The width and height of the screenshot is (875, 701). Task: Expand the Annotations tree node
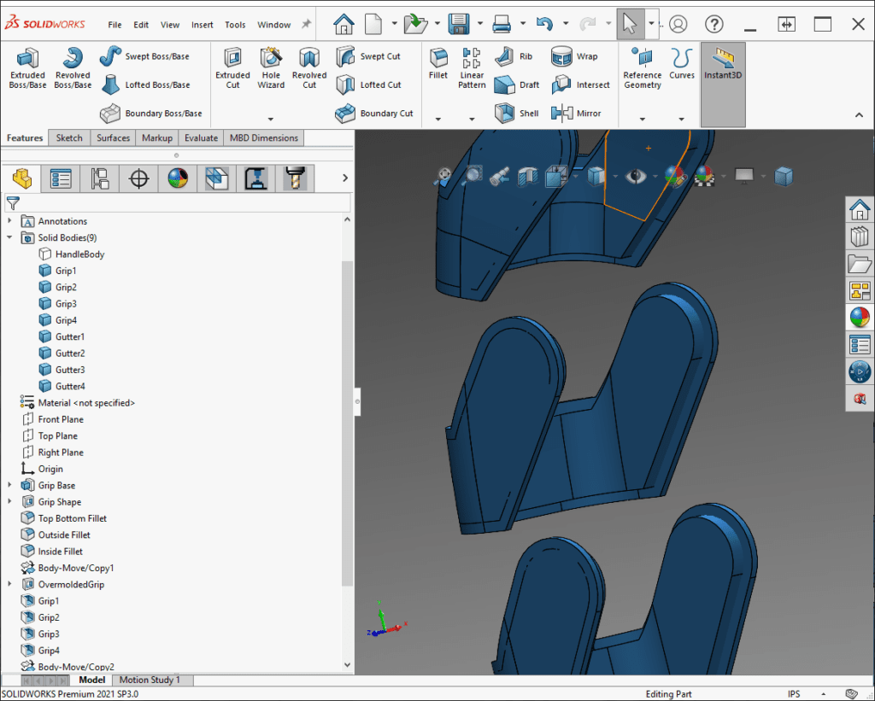[9, 220]
